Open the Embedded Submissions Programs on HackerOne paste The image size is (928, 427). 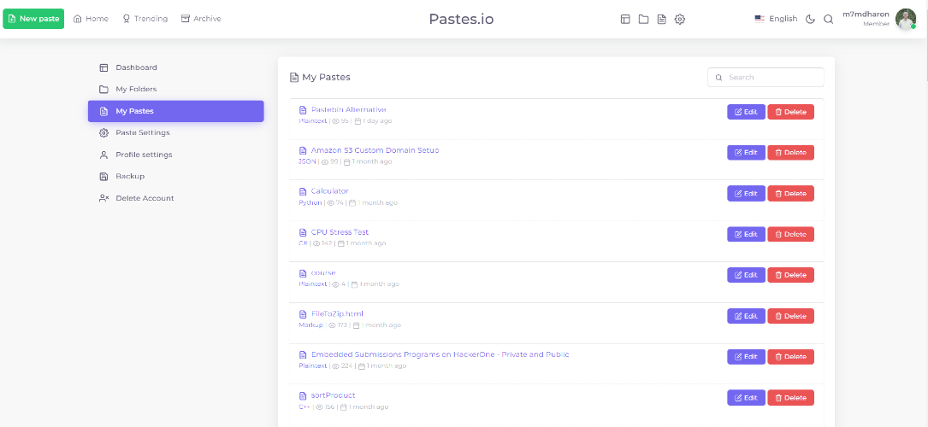[x=440, y=354]
